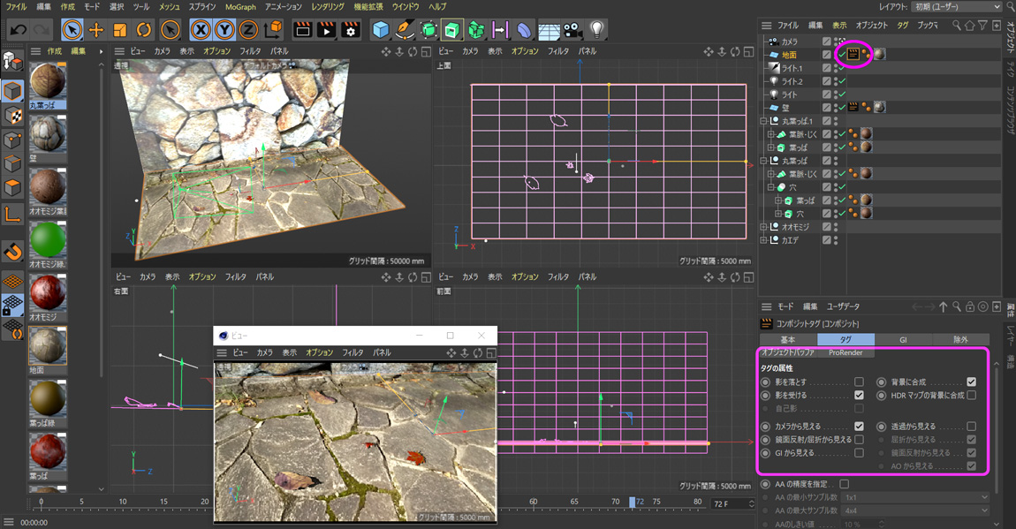This screenshot has height=529, width=1016.
Task: Collapse the 丸葉っぱ.1 object group
Action: [764, 121]
